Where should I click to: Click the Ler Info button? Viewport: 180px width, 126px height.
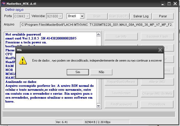tap(121, 37)
